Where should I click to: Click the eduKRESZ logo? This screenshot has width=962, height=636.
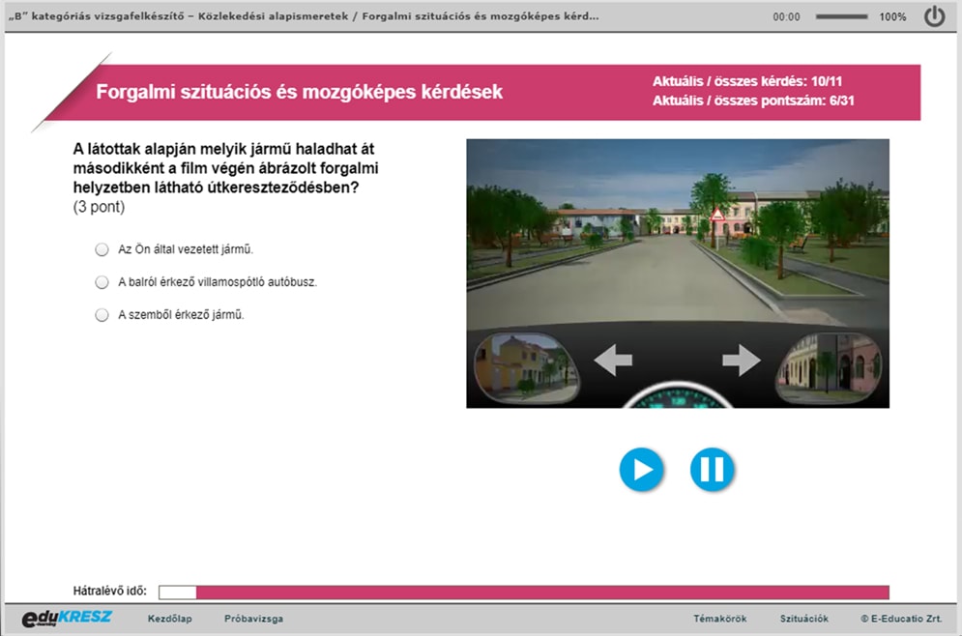point(67,618)
